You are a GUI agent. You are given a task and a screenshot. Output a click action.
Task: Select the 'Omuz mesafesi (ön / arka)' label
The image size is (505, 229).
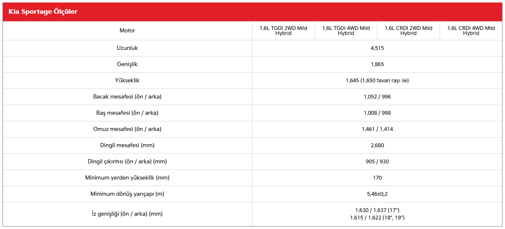coord(127,129)
